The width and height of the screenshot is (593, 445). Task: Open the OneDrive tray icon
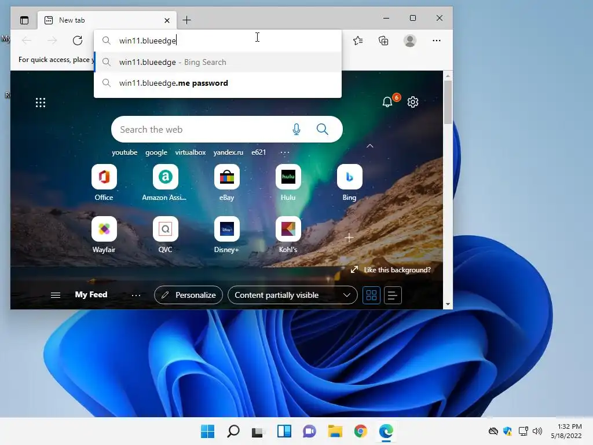point(493,431)
